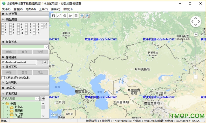Enable map level 10 checkbox
The width and height of the screenshot is (206, 123).
tap(18, 30)
